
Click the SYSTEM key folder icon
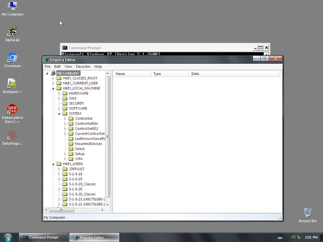click(x=65, y=113)
